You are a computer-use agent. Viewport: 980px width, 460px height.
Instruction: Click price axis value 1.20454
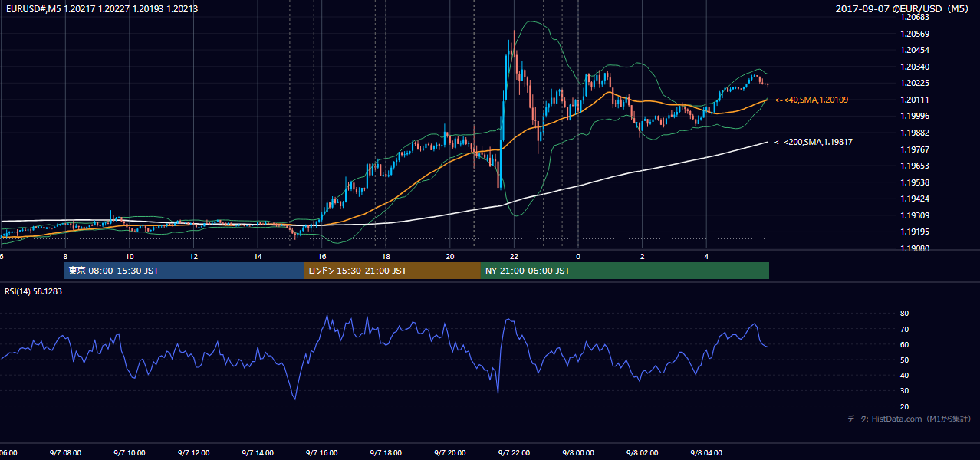916,50
